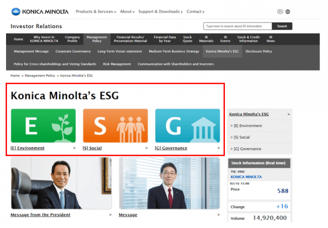Click the globe language icon
The width and height of the screenshot is (328, 228).
288,12
